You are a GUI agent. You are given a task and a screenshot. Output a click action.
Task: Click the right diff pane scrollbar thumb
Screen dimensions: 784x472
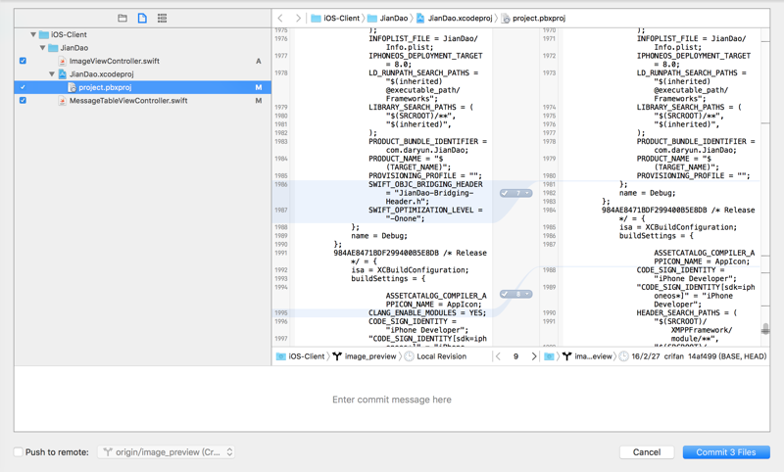click(x=765, y=329)
